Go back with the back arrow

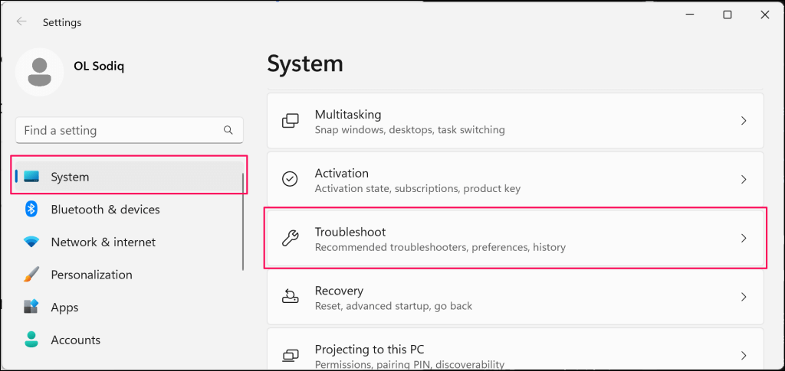[x=21, y=22]
